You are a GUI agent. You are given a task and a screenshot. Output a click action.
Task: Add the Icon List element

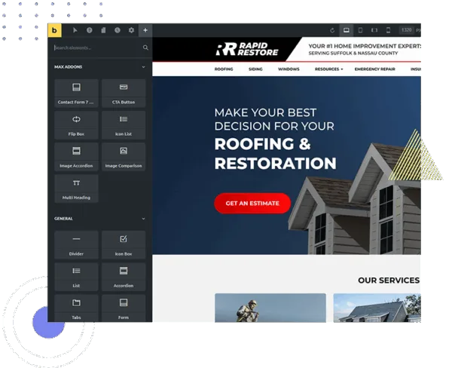coord(124,125)
